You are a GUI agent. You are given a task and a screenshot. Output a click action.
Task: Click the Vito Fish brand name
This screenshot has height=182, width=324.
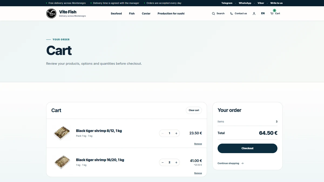point(68,12)
